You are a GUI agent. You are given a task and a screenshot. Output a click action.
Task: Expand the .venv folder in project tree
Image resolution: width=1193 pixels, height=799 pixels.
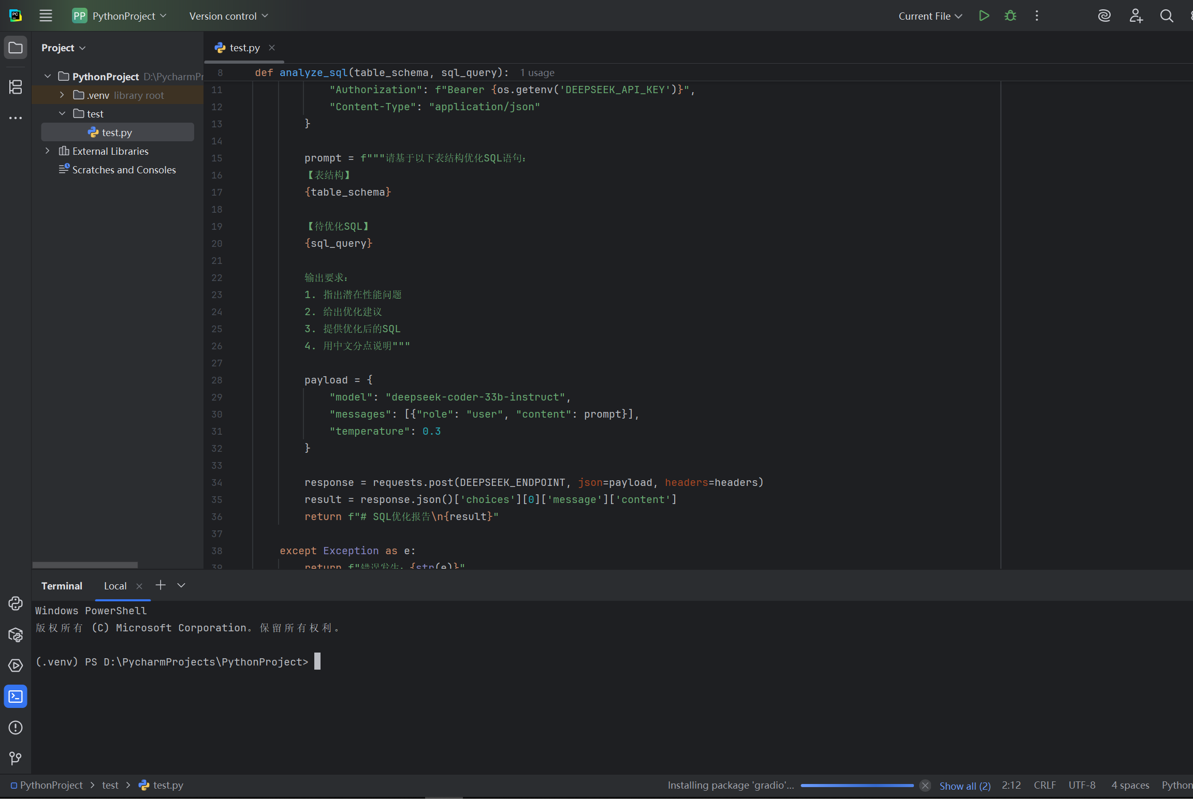point(62,95)
